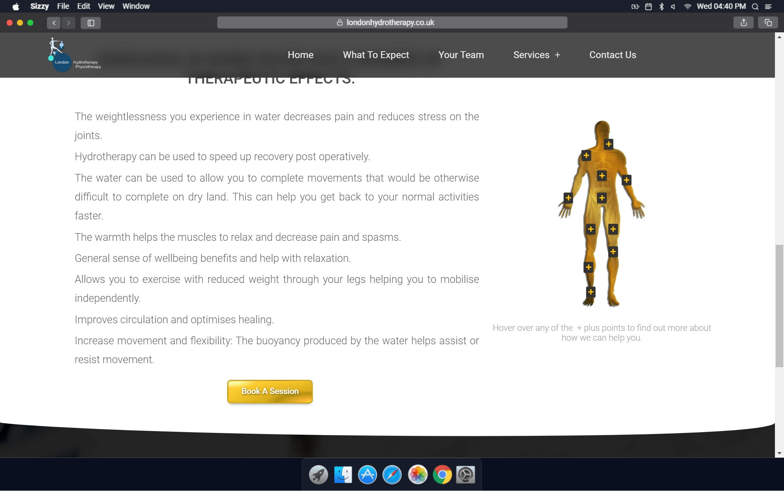Click the plus point on the figure's neck
The width and height of the screenshot is (784, 491).
(609, 144)
